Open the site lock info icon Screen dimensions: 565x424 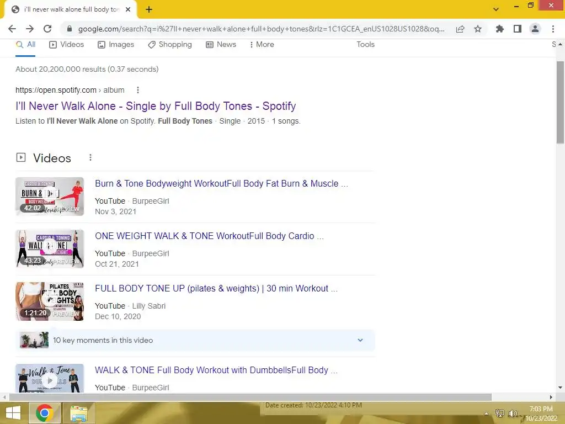coord(70,29)
